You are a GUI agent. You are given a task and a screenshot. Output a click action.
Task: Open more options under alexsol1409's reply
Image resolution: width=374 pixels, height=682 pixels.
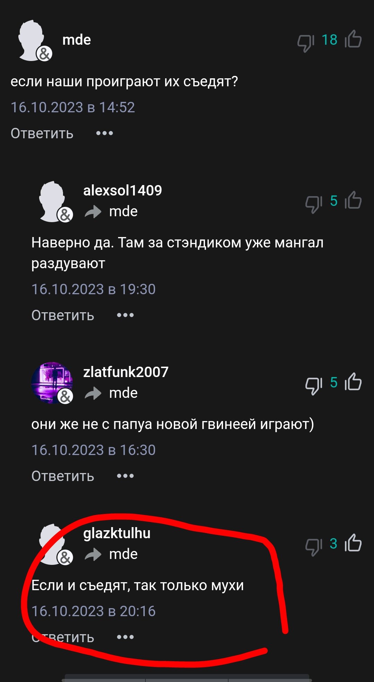[125, 315]
